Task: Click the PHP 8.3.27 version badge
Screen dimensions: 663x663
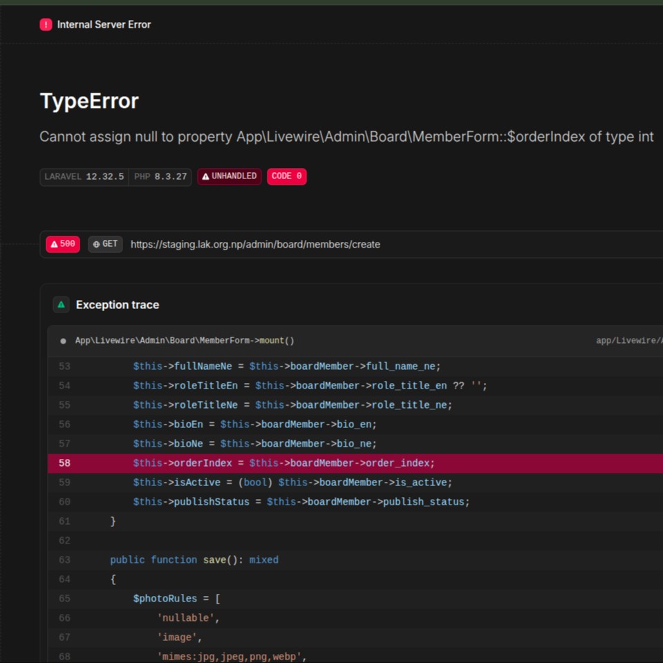Action: pos(160,177)
